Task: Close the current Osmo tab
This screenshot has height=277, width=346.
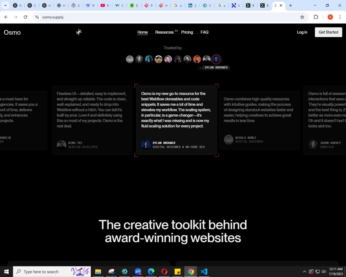Action: (x=281, y=5)
